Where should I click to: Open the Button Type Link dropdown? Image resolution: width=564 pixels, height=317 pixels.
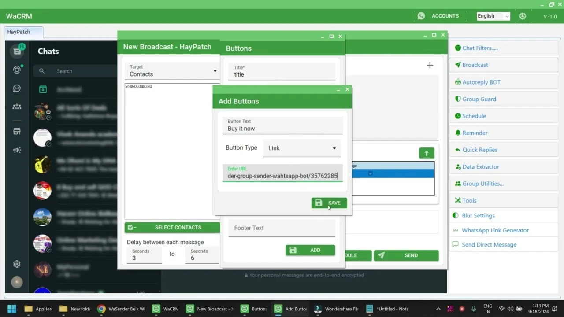302,148
